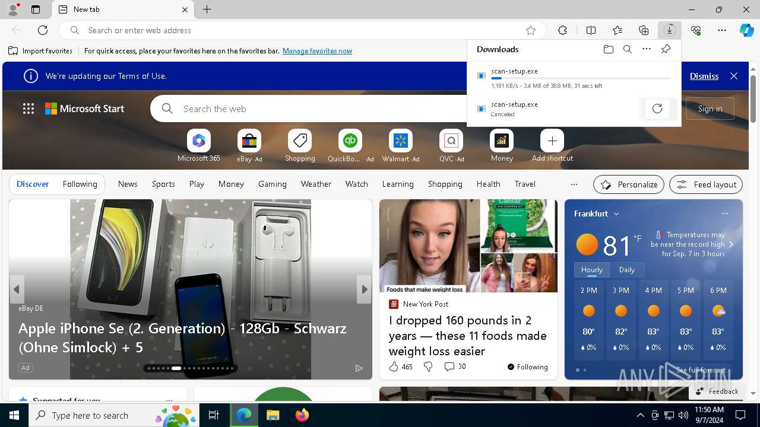Select the Following feed tab
Screen dimensions: 760x427
[x=80, y=184]
